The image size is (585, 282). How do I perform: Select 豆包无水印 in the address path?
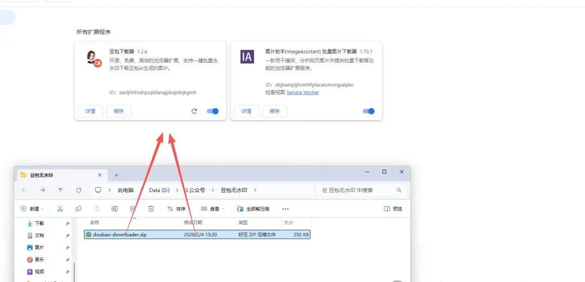(234, 190)
